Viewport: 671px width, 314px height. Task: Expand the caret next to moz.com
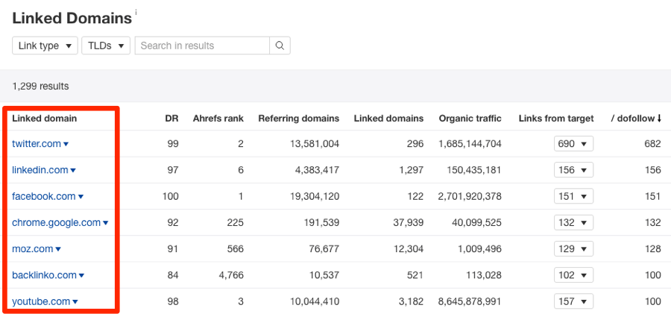58,249
